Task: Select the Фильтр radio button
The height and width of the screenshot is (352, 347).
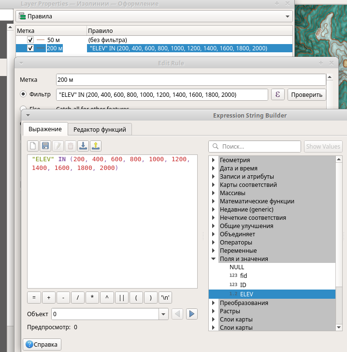Action: pyautogui.click(x=23, y=94)
